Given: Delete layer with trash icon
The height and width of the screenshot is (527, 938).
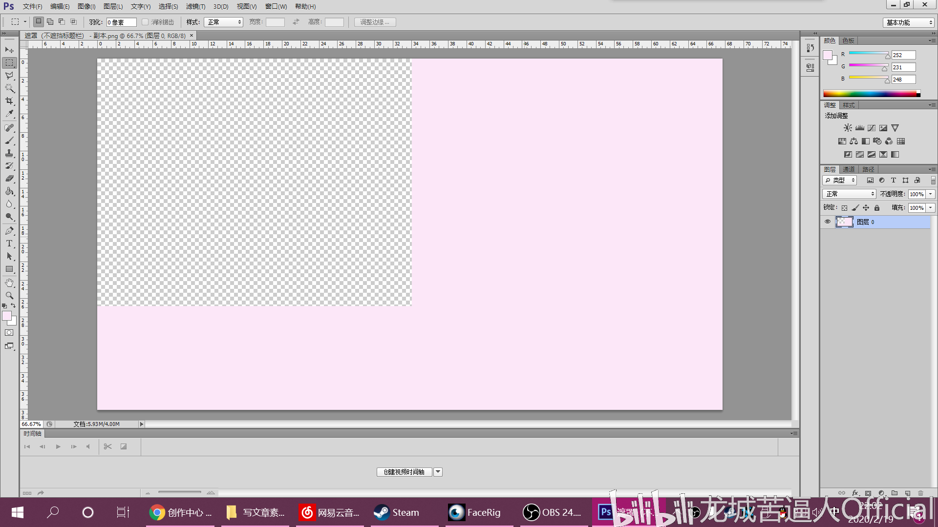Looking at the screenshot, I should pos(920,493).
